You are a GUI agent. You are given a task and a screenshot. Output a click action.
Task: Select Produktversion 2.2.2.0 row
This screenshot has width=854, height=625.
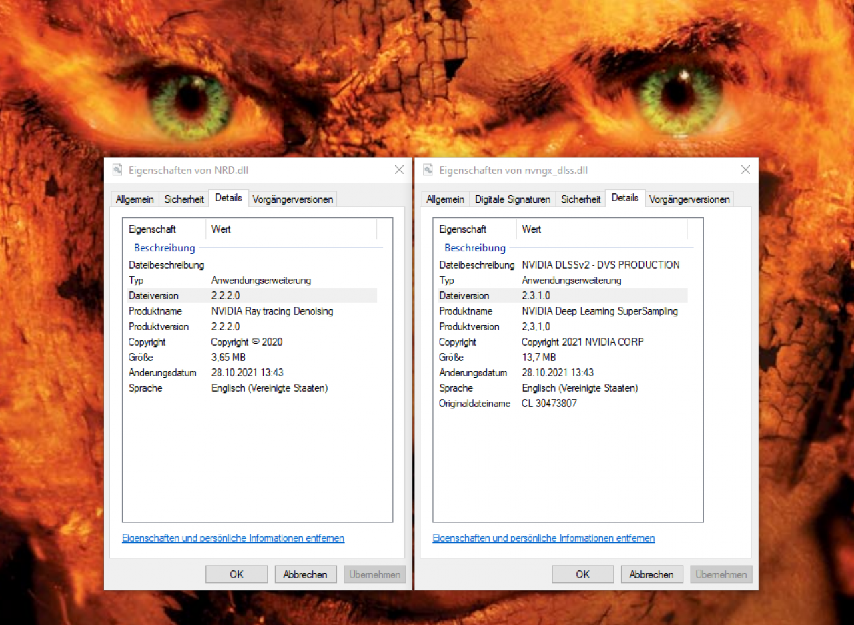tap(252, 326)
